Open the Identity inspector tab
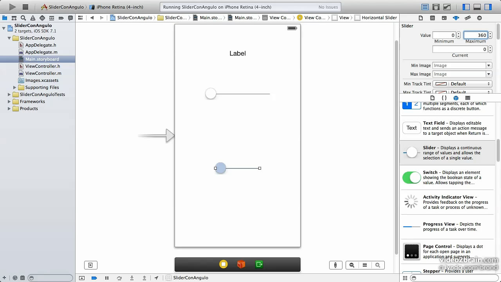 click(444, 18)
